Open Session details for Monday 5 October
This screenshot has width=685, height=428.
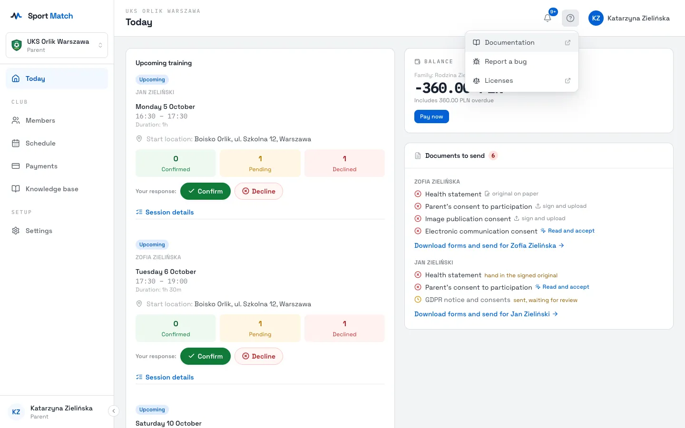coord(165,212)
